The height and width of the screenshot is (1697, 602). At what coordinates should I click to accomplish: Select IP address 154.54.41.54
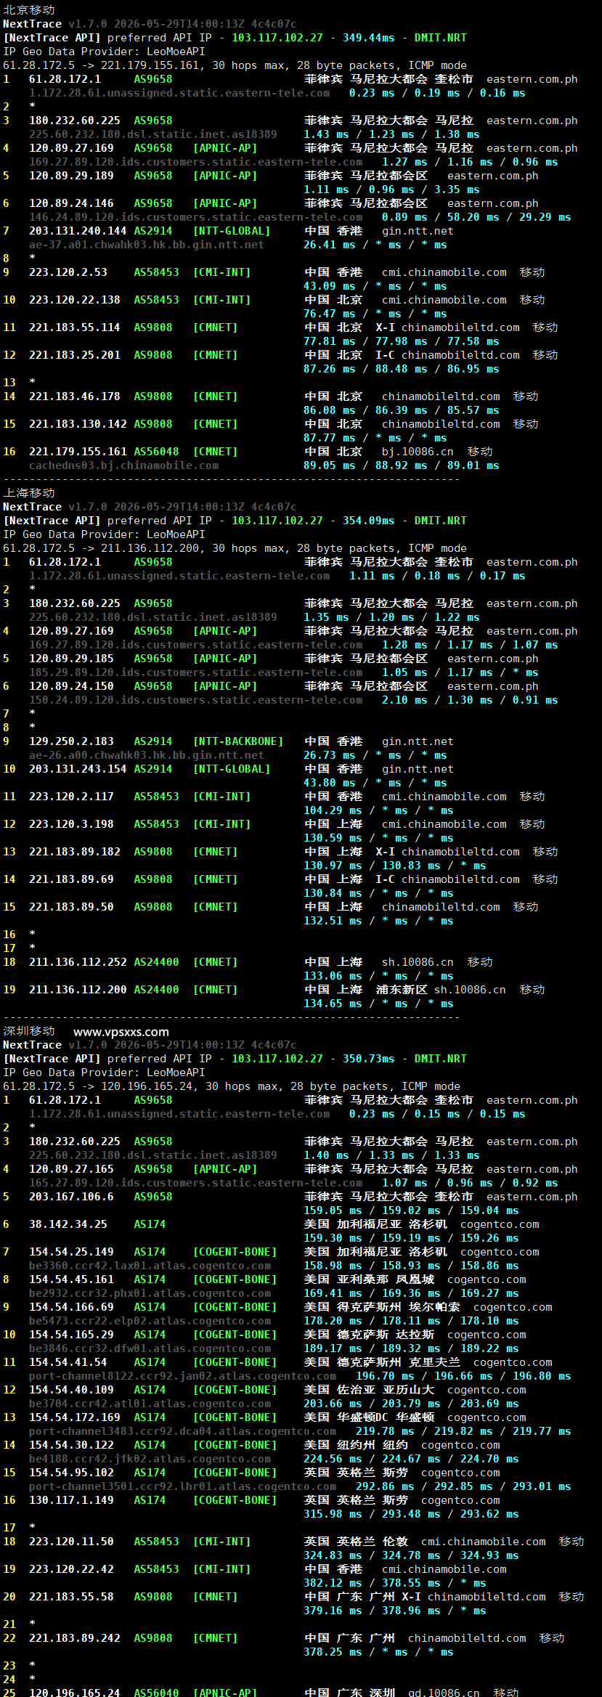click(68, 1362)
